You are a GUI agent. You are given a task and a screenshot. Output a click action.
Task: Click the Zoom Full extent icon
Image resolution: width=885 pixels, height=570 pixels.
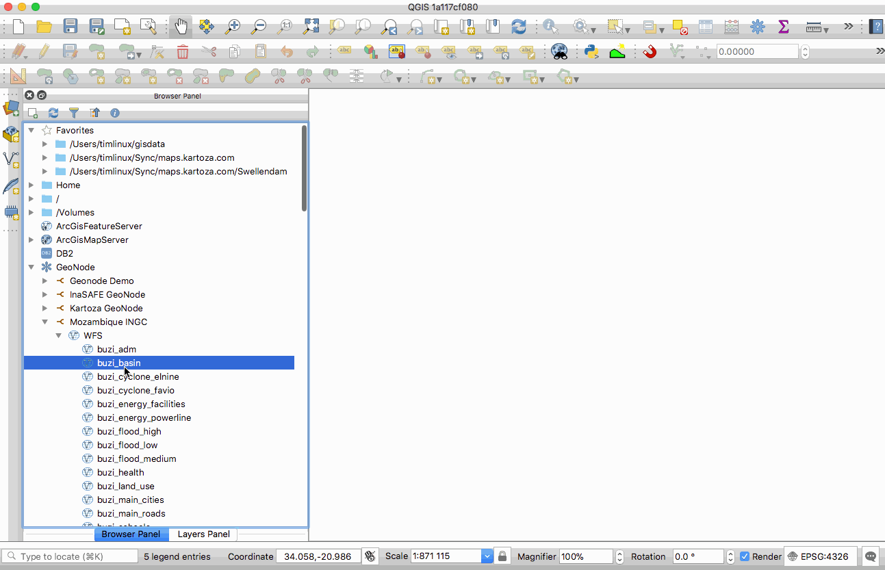tap(311, 27)
